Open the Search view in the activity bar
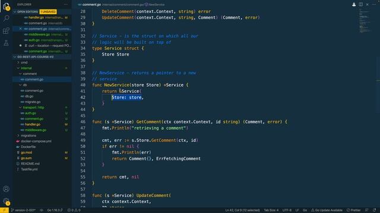 point(6,18)
